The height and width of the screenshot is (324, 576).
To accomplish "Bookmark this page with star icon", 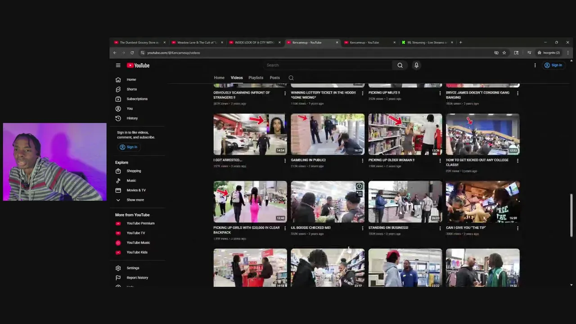I will coord(504,53).
